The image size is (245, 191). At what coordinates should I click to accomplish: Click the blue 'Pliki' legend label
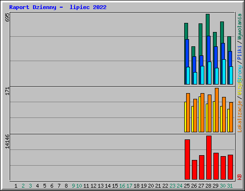click(x=240, y=53)
